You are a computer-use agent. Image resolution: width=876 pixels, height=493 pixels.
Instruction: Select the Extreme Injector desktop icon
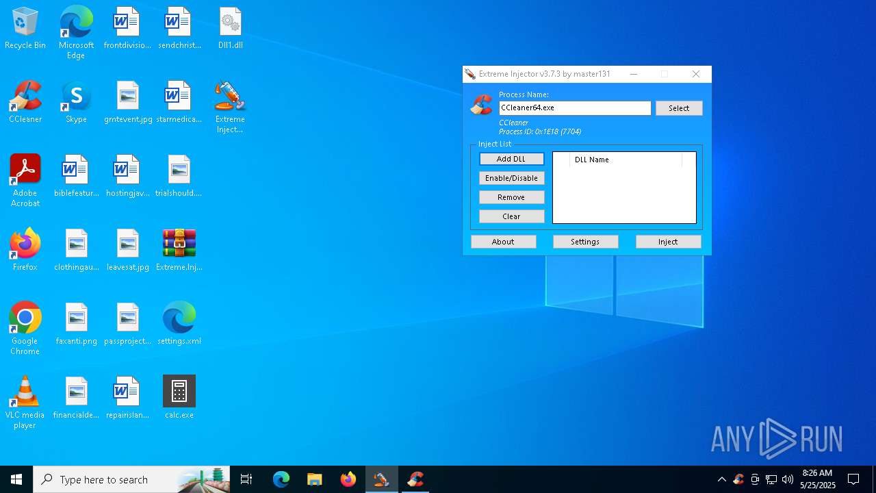(230, 107)
